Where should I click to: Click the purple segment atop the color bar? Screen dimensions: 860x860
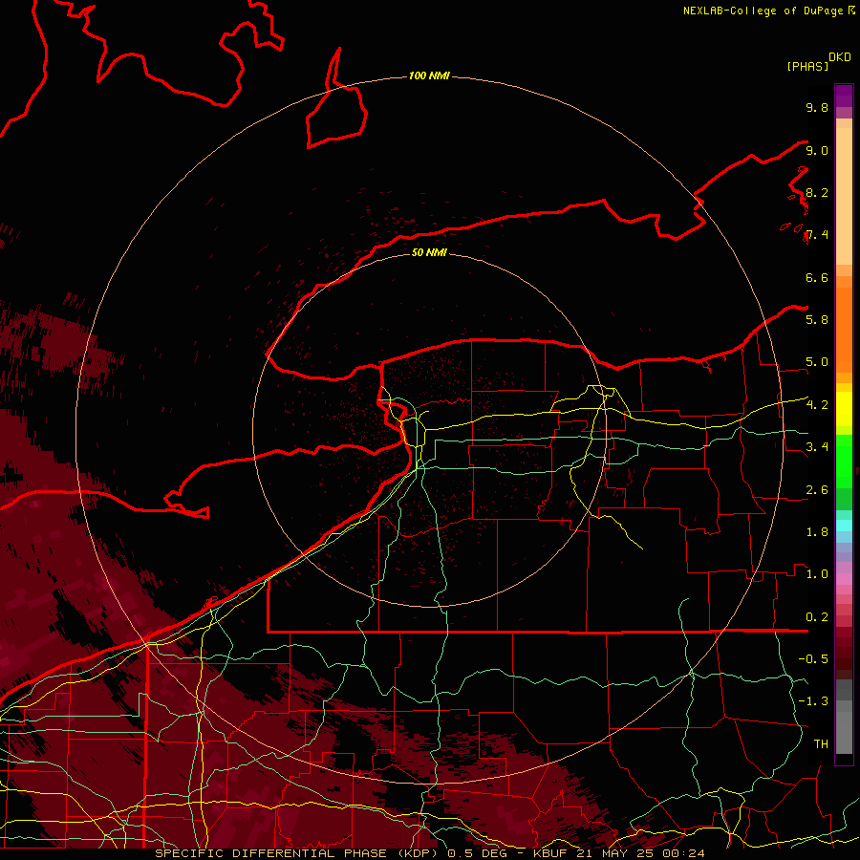[x=844, y=96]
